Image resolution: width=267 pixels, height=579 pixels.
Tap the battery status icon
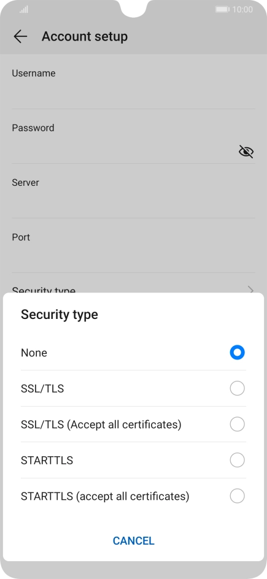[222, 9]
